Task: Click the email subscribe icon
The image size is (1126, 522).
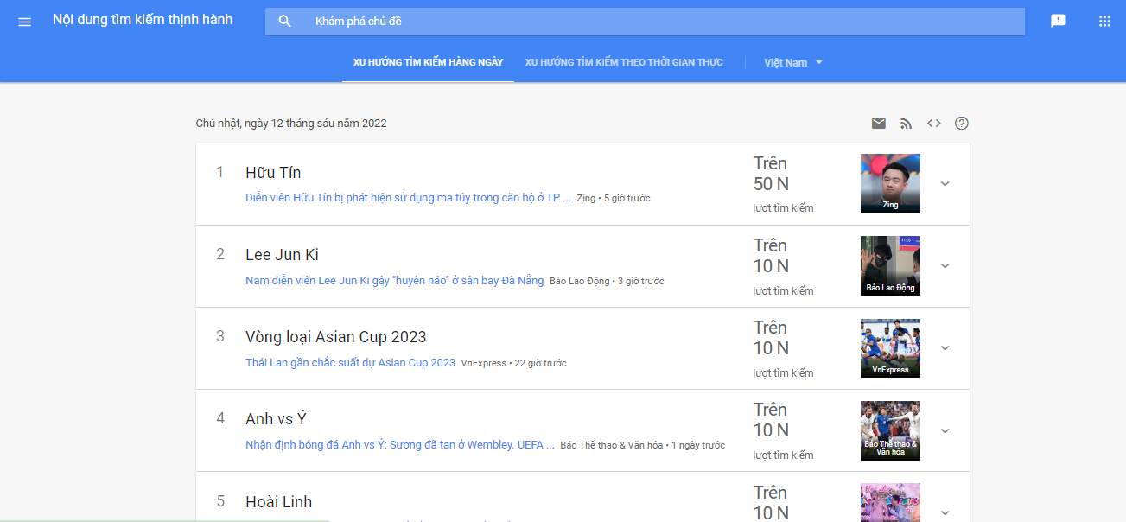Action: pos(878,123)
